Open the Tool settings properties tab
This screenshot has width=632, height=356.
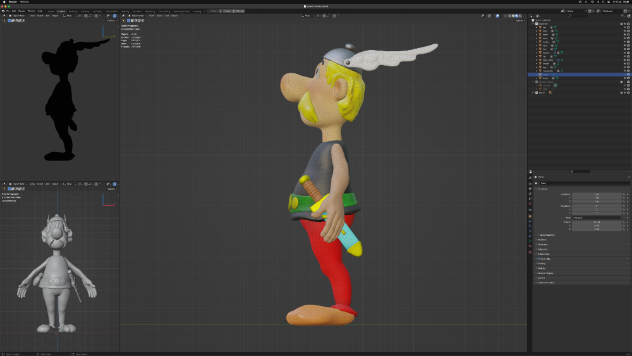click(530, 178)
